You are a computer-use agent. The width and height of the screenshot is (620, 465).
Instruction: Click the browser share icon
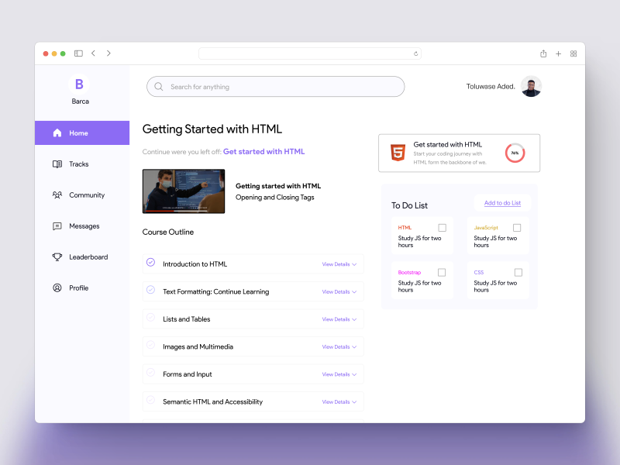click(543, 53)
